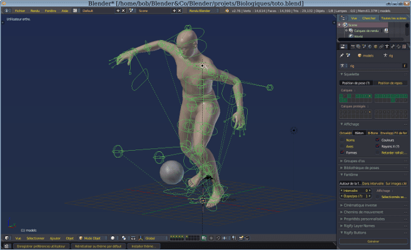Click Enregistrer préférences utilisateur button

click(x=41, y=246)
